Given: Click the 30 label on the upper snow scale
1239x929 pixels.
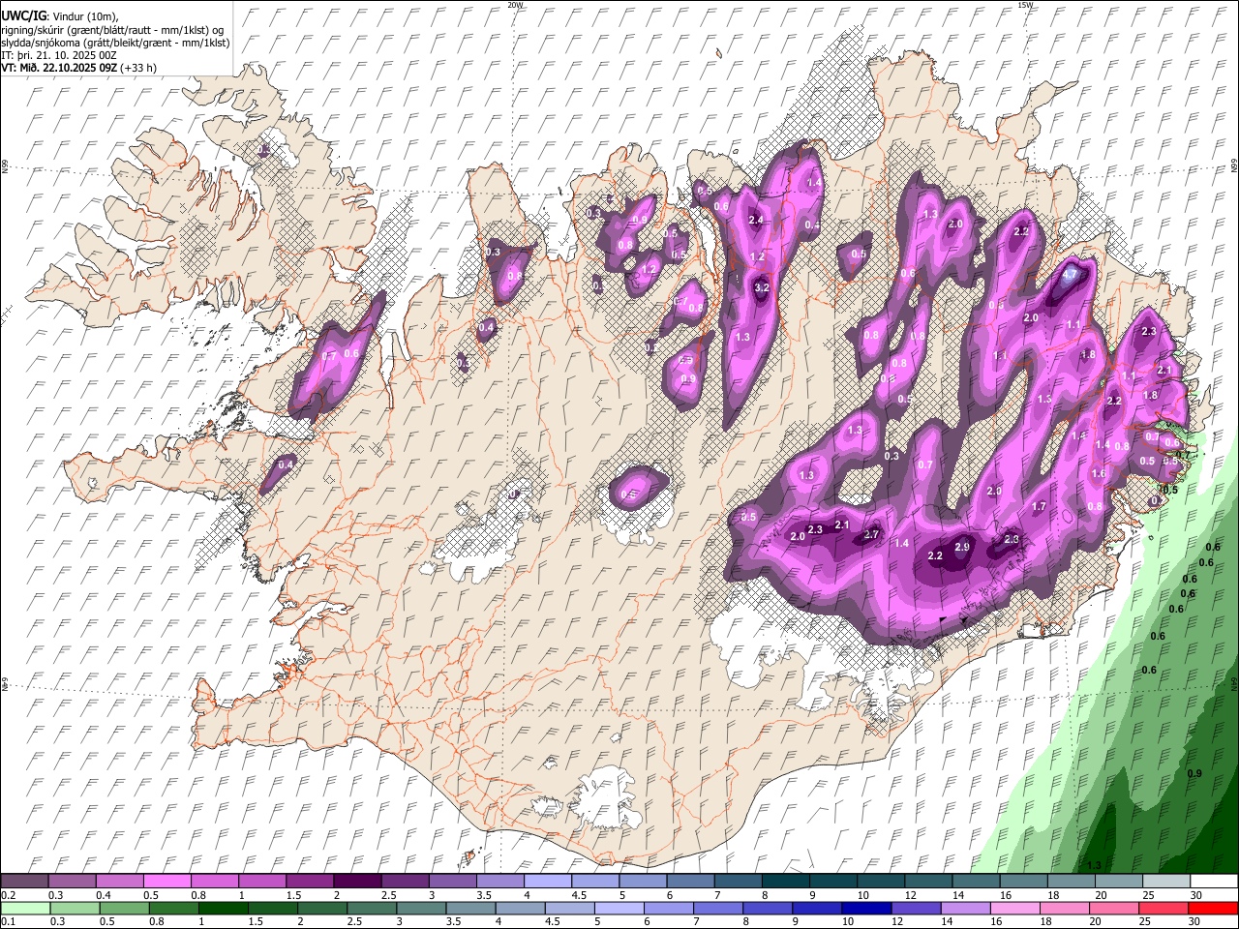Looking at the screenshot, I should [x=1195, y=895].
